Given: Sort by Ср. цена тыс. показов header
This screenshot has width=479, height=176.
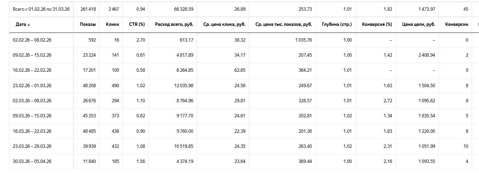Looking at the screenshot, I should 284,24.
